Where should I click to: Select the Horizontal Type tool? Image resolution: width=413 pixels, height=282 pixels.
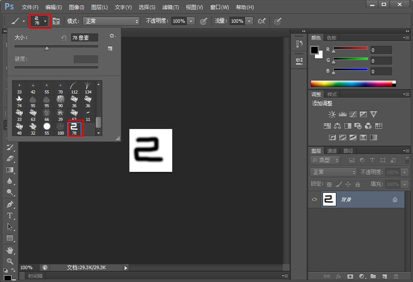point(10,215)
